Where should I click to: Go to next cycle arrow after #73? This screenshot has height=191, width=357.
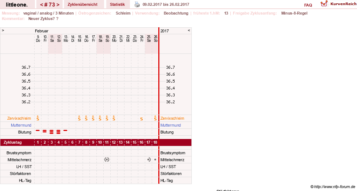[x=58, y=5]
